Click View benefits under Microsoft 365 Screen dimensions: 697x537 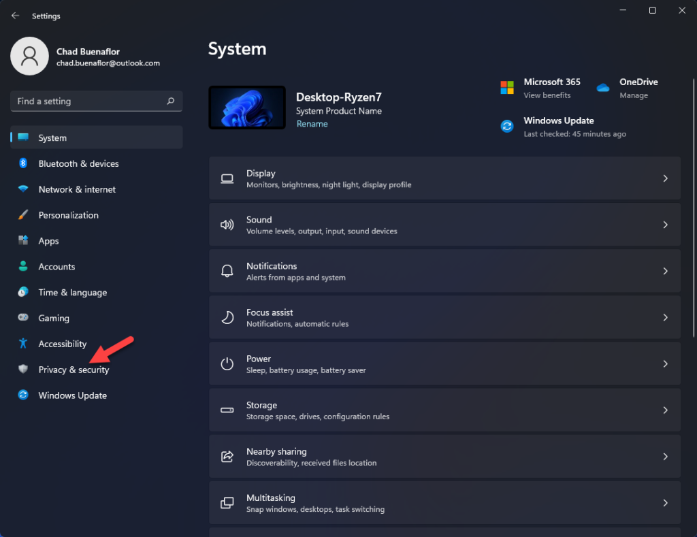pyautogui.click(x=547, y=95)
